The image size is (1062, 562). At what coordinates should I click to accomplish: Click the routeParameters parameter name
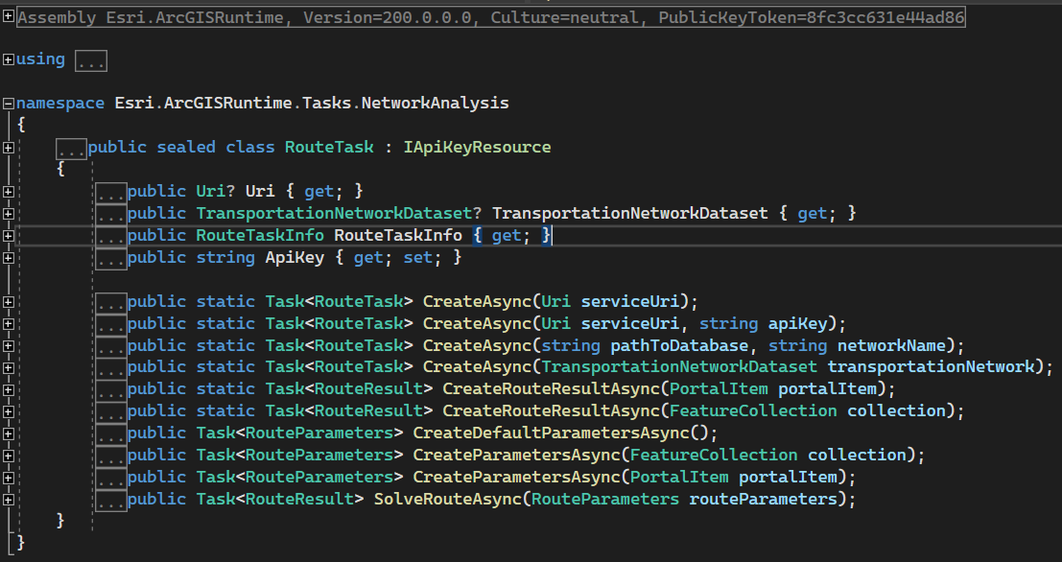(x=763, y=499)
